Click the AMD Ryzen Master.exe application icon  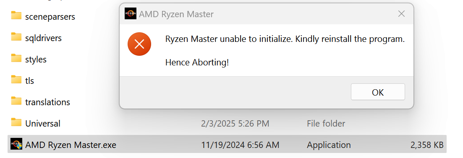click(x=16, y=144)
